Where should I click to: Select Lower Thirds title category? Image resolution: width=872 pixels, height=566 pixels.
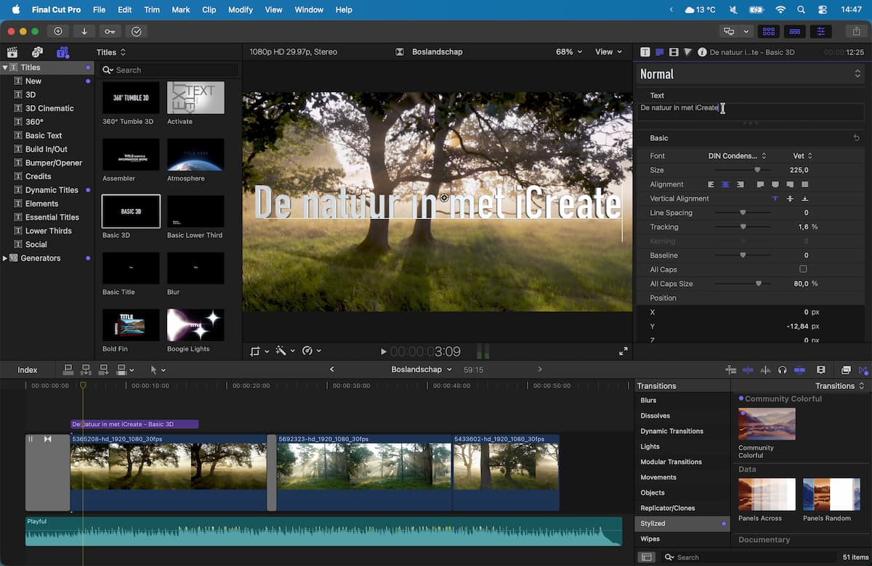click(x=49, y=231)
